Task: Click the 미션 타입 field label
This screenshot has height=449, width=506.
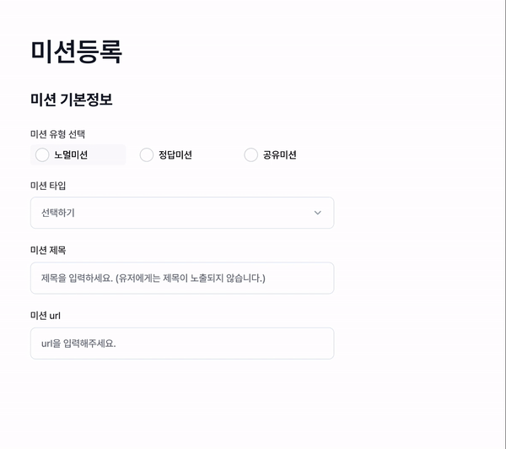Action: point(48,185)
